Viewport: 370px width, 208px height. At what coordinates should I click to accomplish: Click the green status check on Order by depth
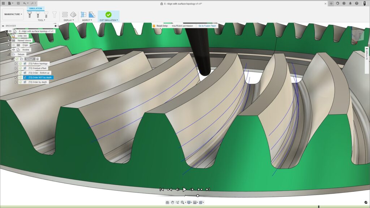click(20, 82)
